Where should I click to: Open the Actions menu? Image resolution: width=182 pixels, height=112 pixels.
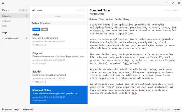click(110, 19)
